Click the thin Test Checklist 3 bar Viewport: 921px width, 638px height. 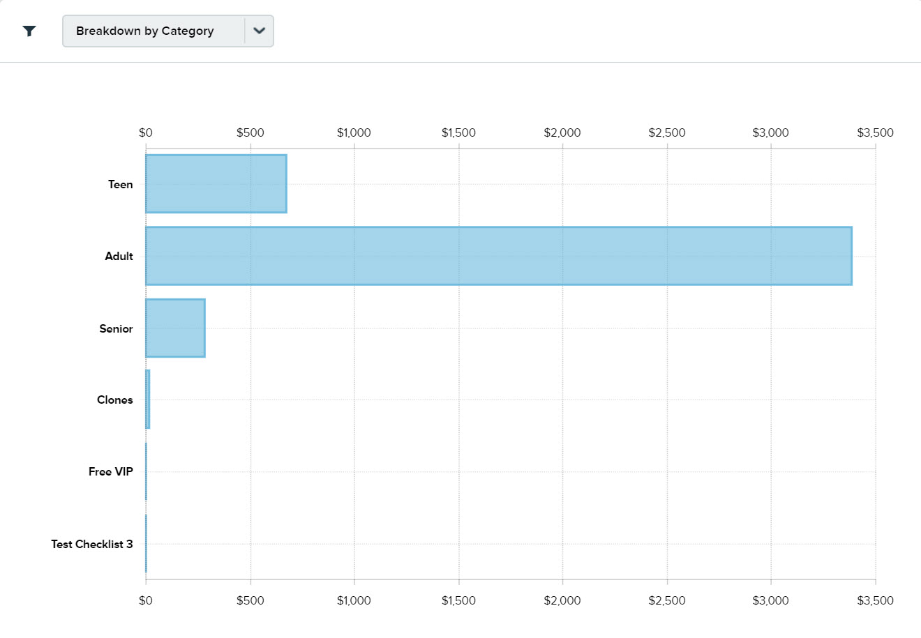pyautogui.click(x=146, y=544)
